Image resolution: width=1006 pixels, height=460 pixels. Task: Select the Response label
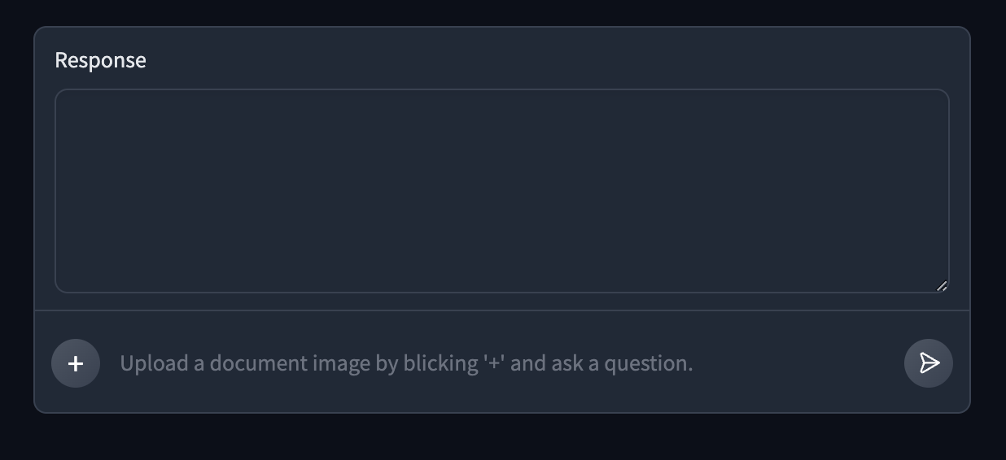[100, 60]
